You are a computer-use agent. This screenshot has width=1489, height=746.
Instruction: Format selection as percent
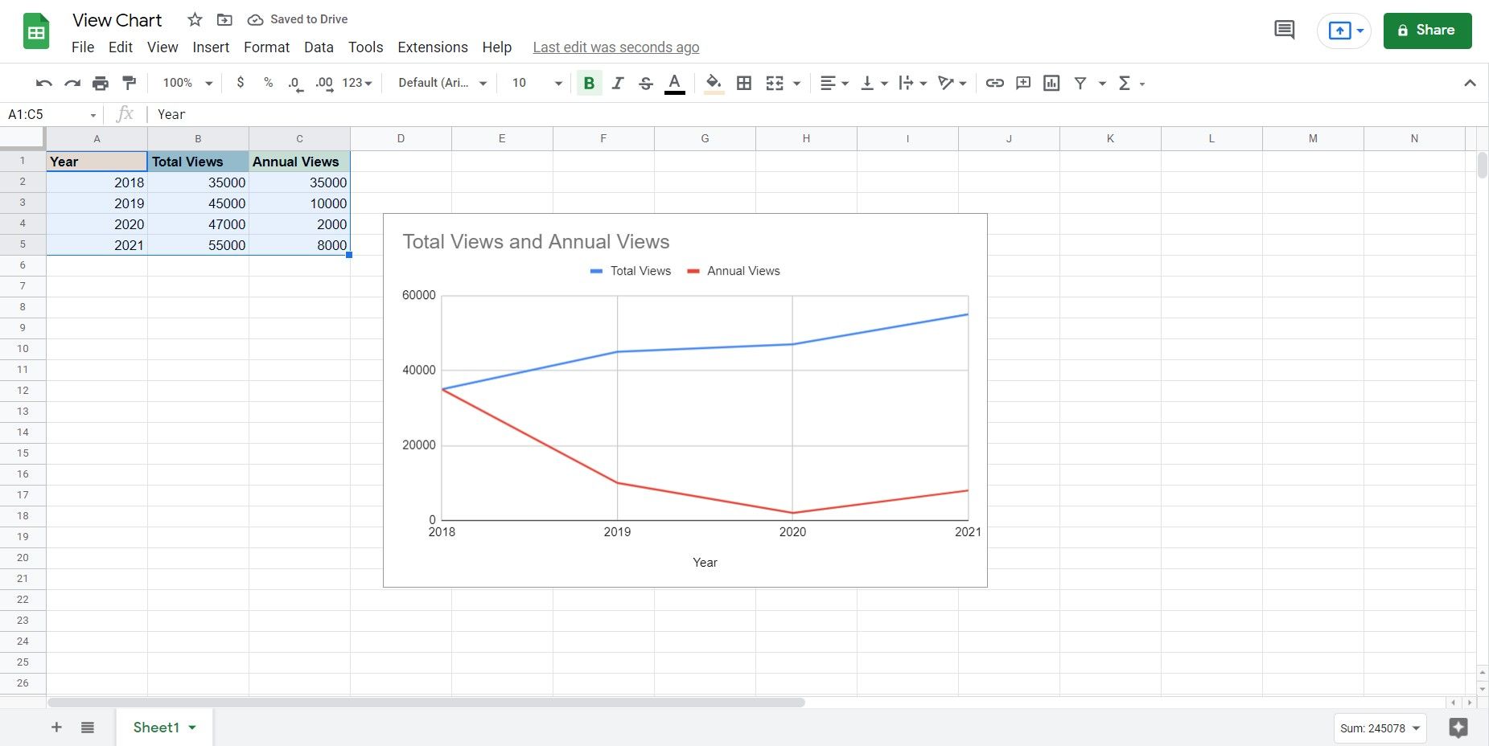pyautogui.click(x=267, y=83)
